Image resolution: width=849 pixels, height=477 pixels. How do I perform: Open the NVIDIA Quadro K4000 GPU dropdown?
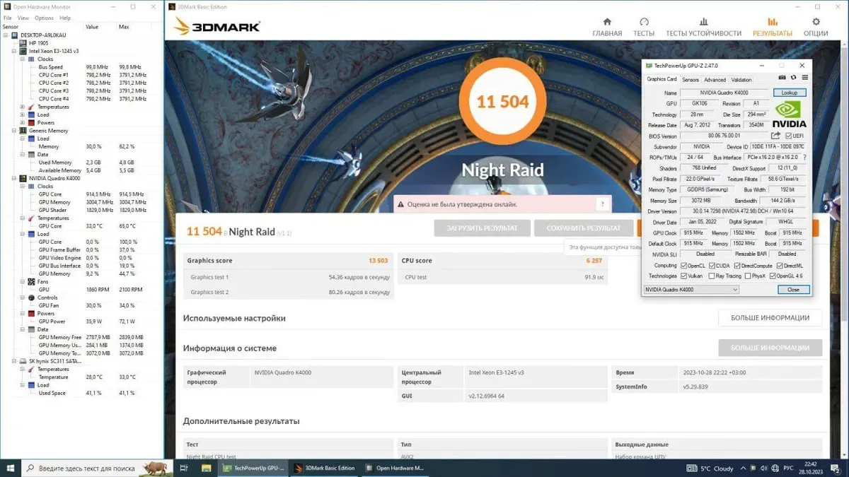tap(691, 290)
